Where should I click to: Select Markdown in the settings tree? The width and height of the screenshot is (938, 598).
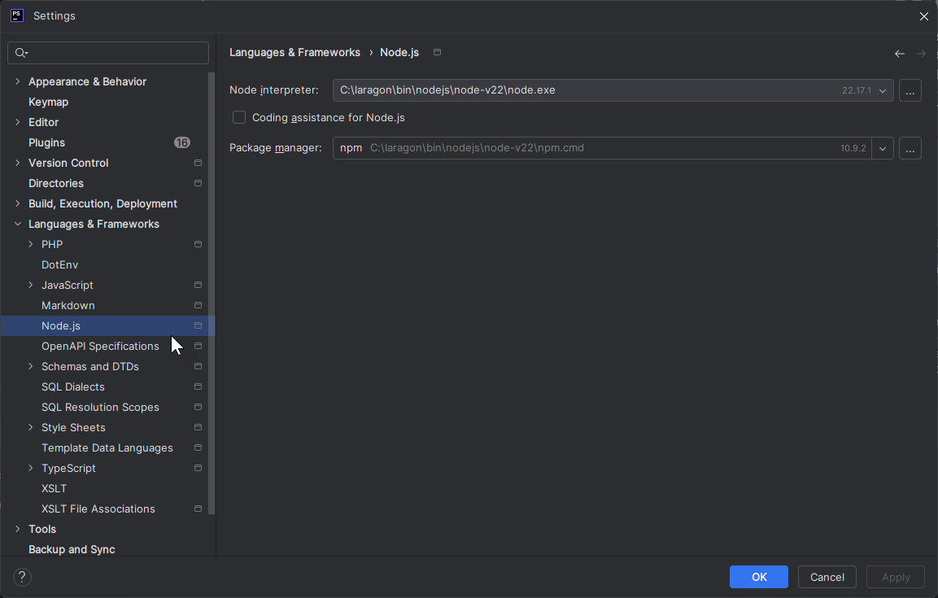pos(68,305)
